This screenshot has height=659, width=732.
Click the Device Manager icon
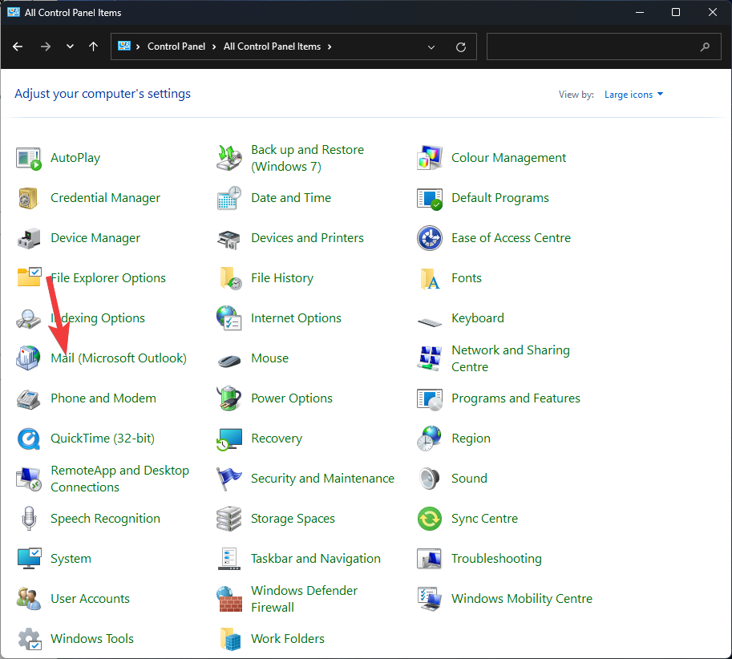click(29, 238)
